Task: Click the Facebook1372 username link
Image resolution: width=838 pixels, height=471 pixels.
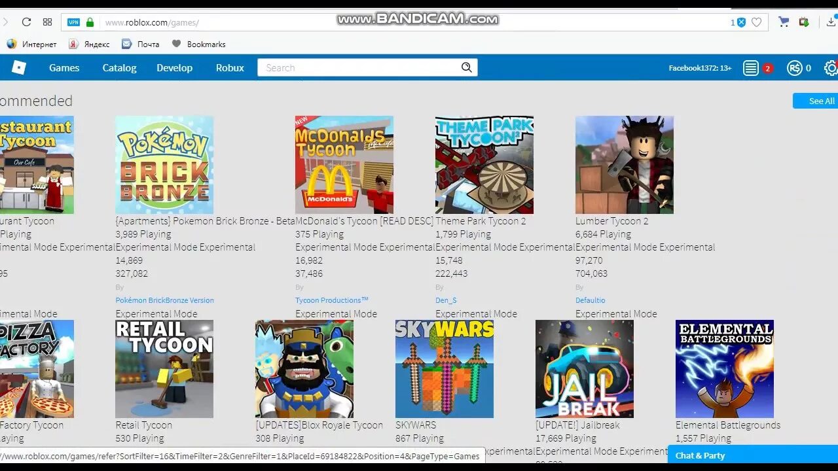Action: 700,68
